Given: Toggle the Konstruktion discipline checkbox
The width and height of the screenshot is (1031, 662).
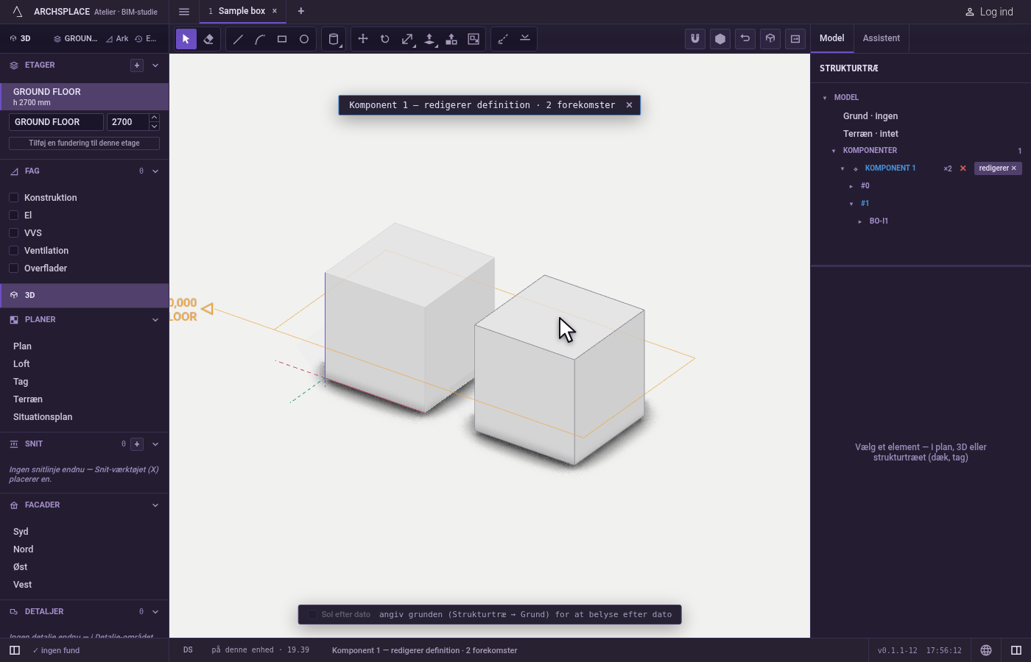Looking at the screenshot, I should tap(13, 198).
